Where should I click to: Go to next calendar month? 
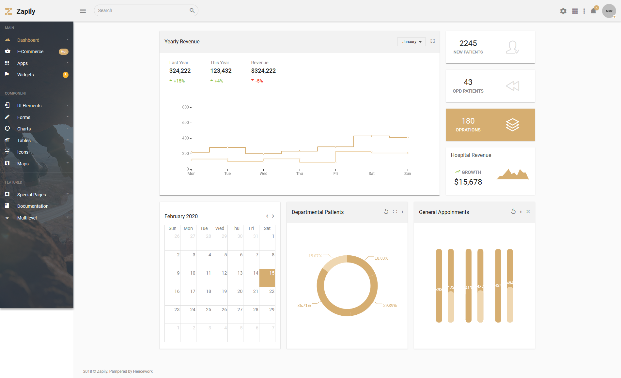[273, 216]
